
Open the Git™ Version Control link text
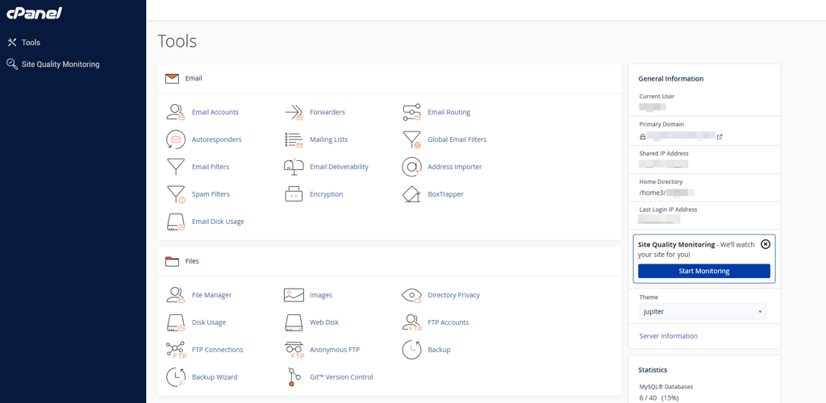click(341, 377)
